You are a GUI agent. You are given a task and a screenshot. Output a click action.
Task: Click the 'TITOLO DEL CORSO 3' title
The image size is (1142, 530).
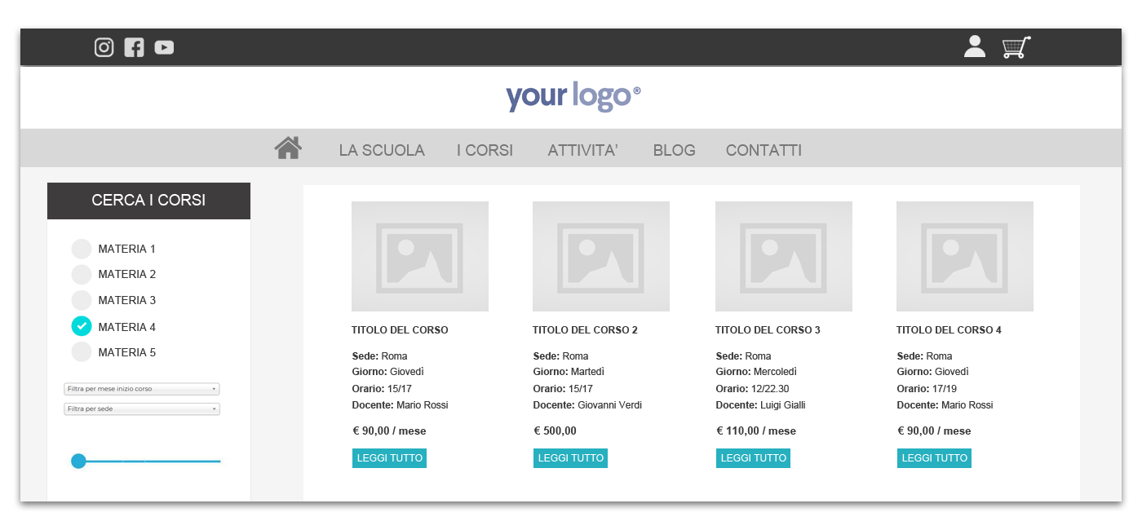[x=768, y=330]
